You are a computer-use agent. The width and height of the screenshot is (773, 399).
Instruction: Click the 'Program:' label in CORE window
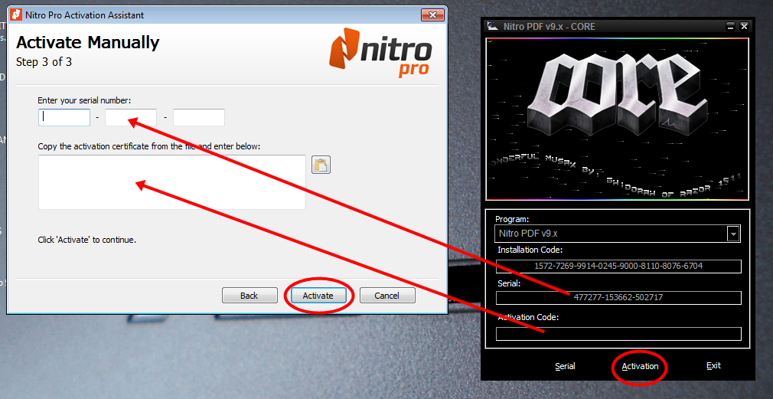click(x=512, y=219)
